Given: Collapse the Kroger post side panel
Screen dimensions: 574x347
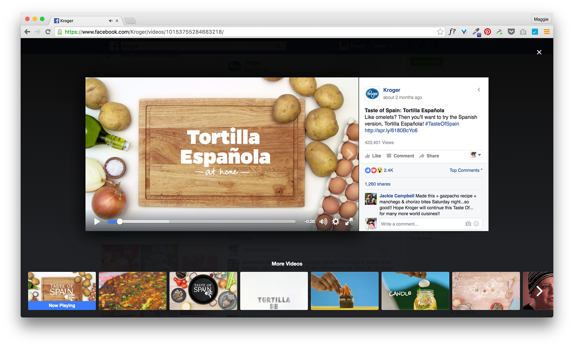Looking at the screenshot, I should coord(479,90).
